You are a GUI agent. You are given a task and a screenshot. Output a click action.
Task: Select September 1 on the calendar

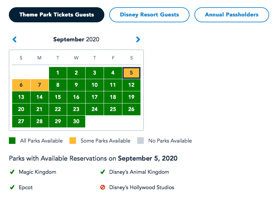click(x=58, y=73)
